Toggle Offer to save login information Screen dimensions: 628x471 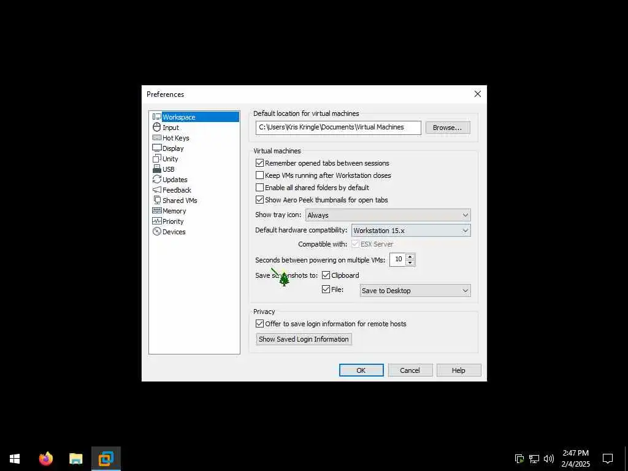pos(259,324)
